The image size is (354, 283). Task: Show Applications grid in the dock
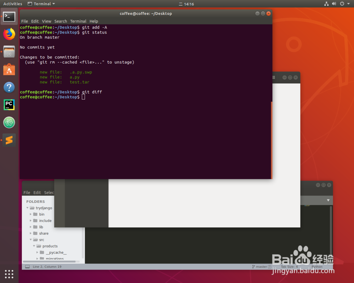(x=9, y=274)
